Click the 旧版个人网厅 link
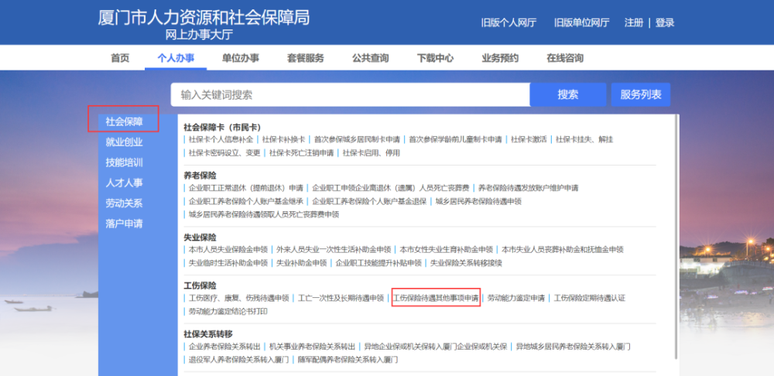This screenshot has height=376, width=774. tap(509, 22)
